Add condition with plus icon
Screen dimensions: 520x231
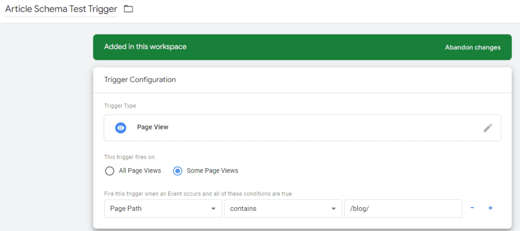point(491,208)
